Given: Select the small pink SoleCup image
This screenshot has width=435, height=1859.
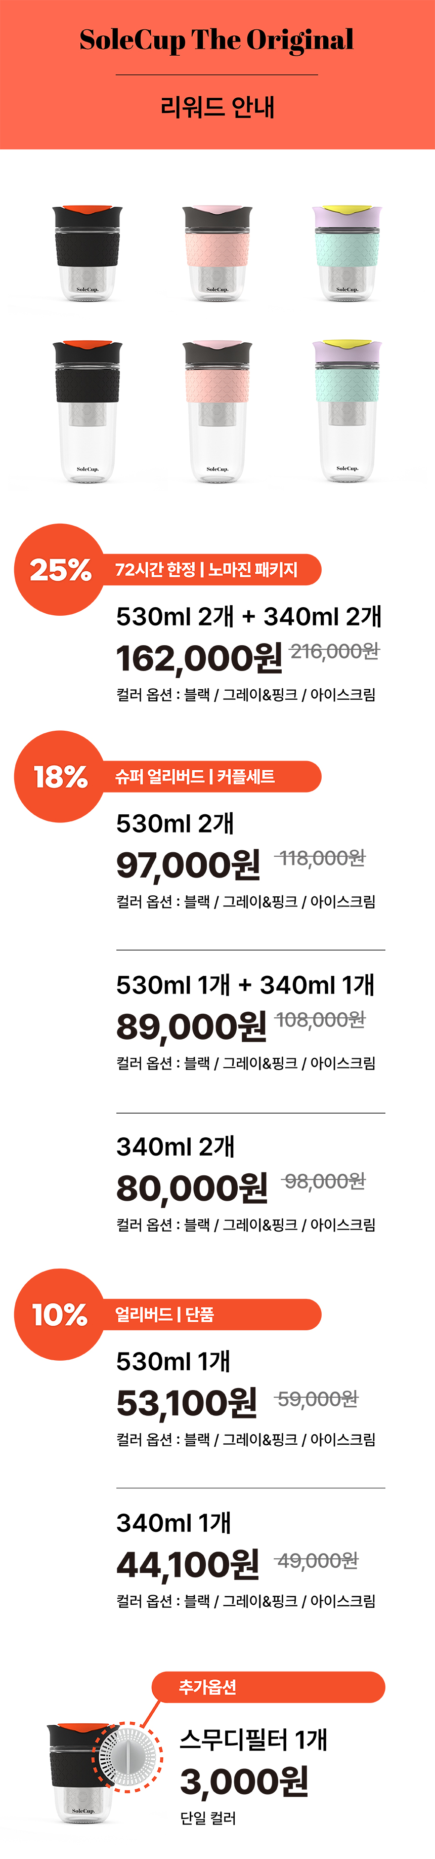Looking at the screenshot, I should pos(217,253).
